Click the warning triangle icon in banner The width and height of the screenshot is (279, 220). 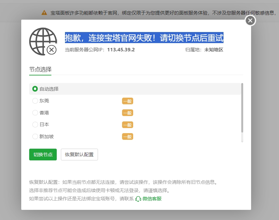(x=44, y=13)
